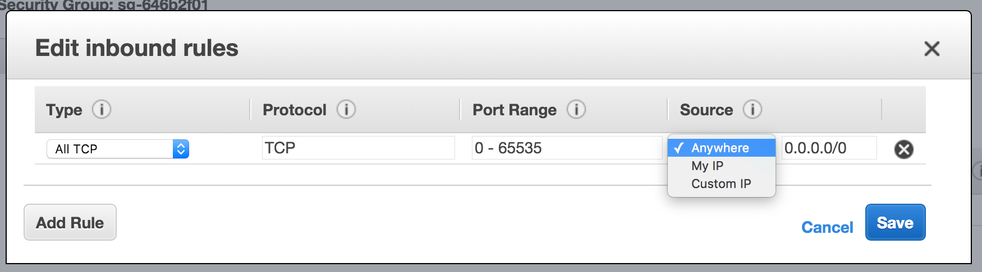Click the Port Range column header label

515,110
